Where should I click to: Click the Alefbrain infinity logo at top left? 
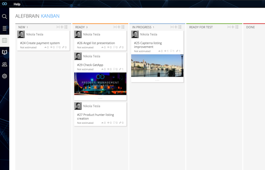point(4,4)
